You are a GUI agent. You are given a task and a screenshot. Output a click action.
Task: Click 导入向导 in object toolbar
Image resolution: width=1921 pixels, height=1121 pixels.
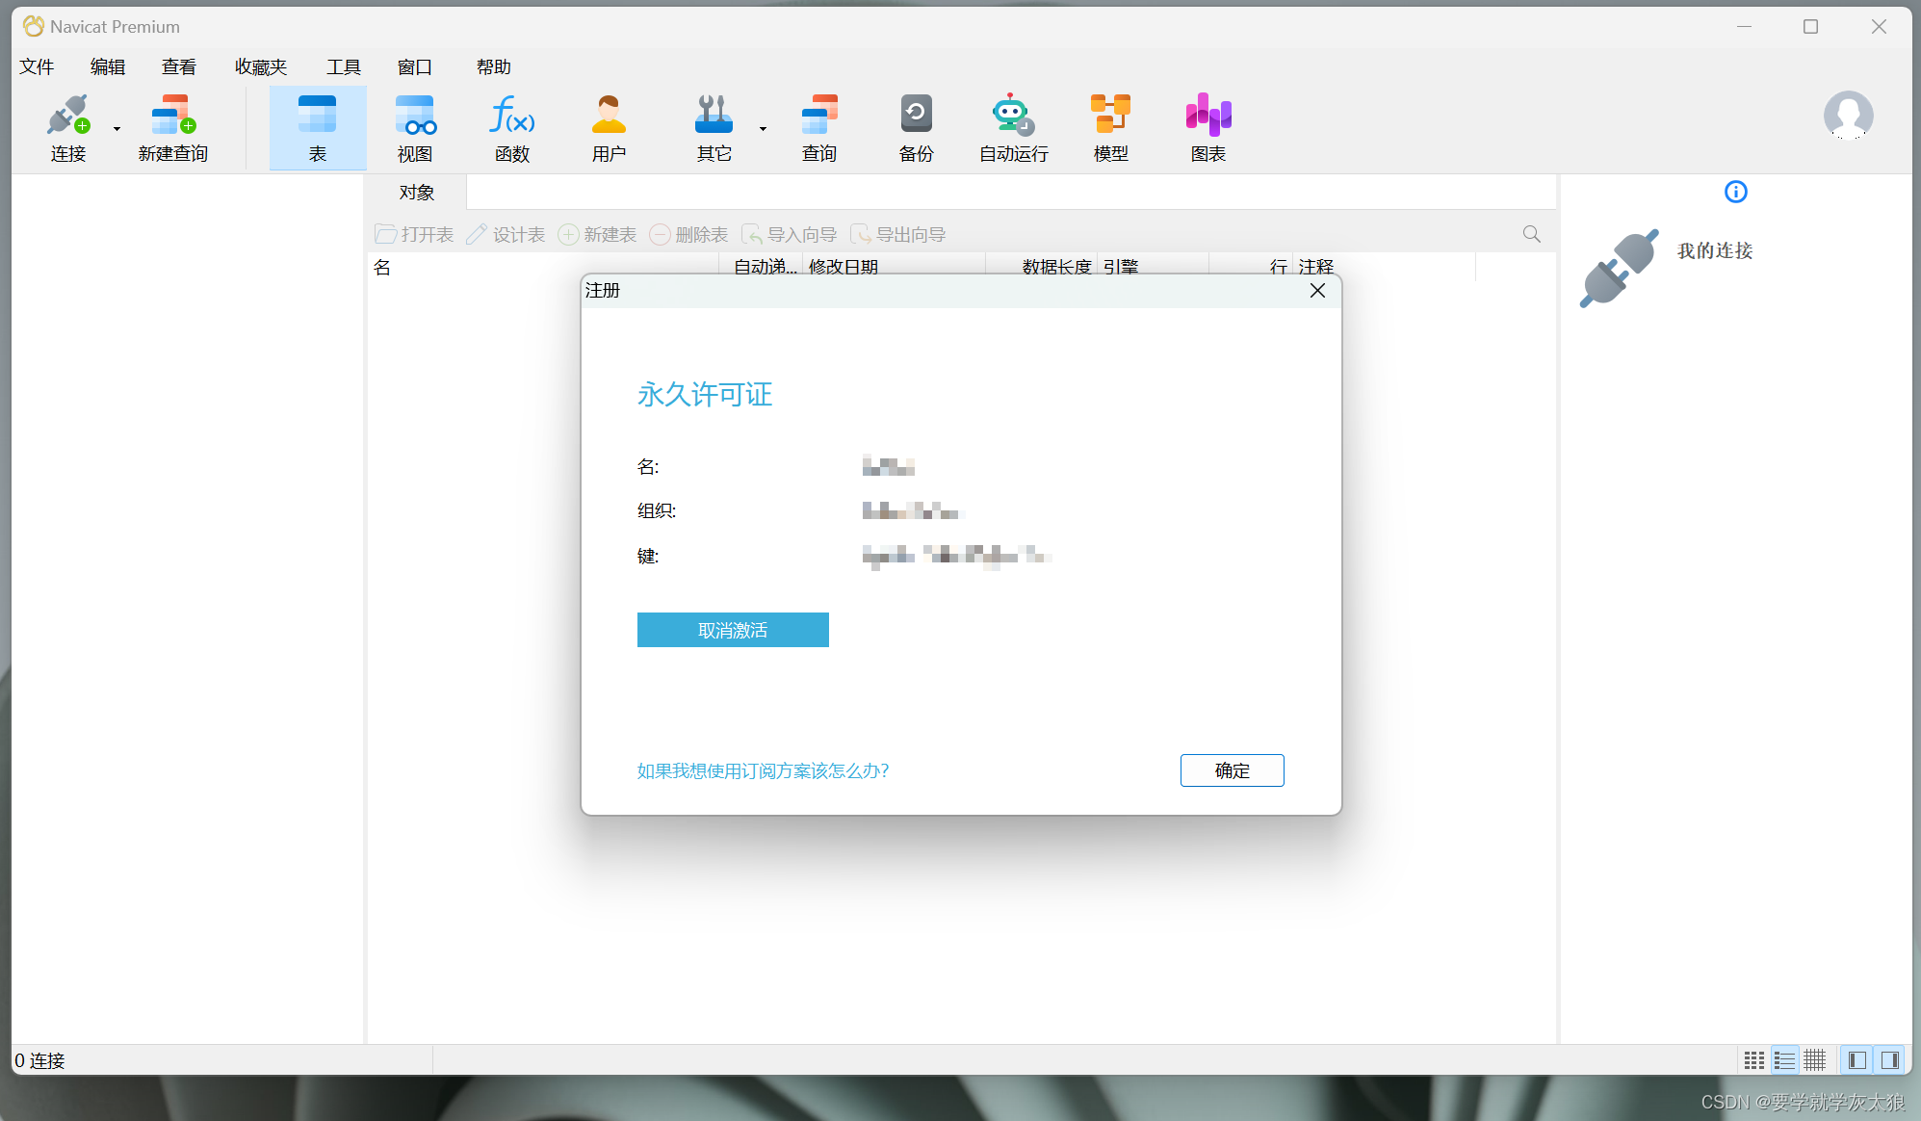pyautogui.click(x=789, y=235)
